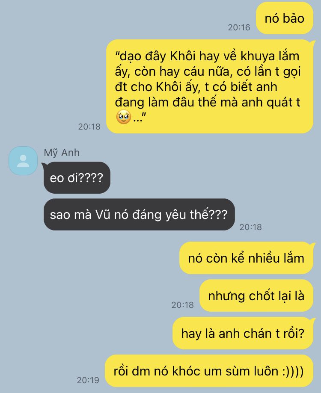Select "sao mà Vũ nó đáng yêu thế???" bubble
The image size is (321, 393).
(x=139, y=215)
